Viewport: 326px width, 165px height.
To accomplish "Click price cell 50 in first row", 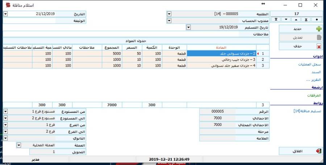I will [x=132, y=54].
